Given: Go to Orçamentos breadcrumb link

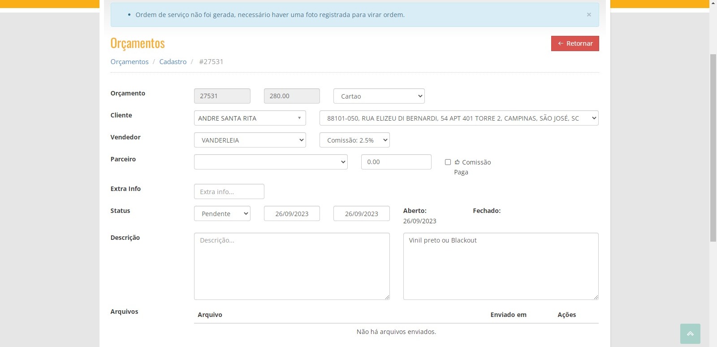Looking at the screenshot, I should coord(130,62).
